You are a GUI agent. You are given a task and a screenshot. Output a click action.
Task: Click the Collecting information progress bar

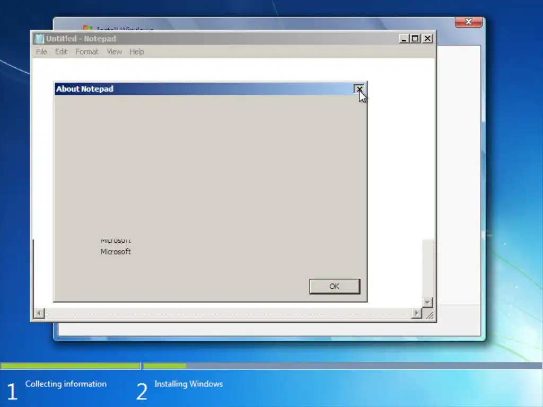click(x=71, y=366)
